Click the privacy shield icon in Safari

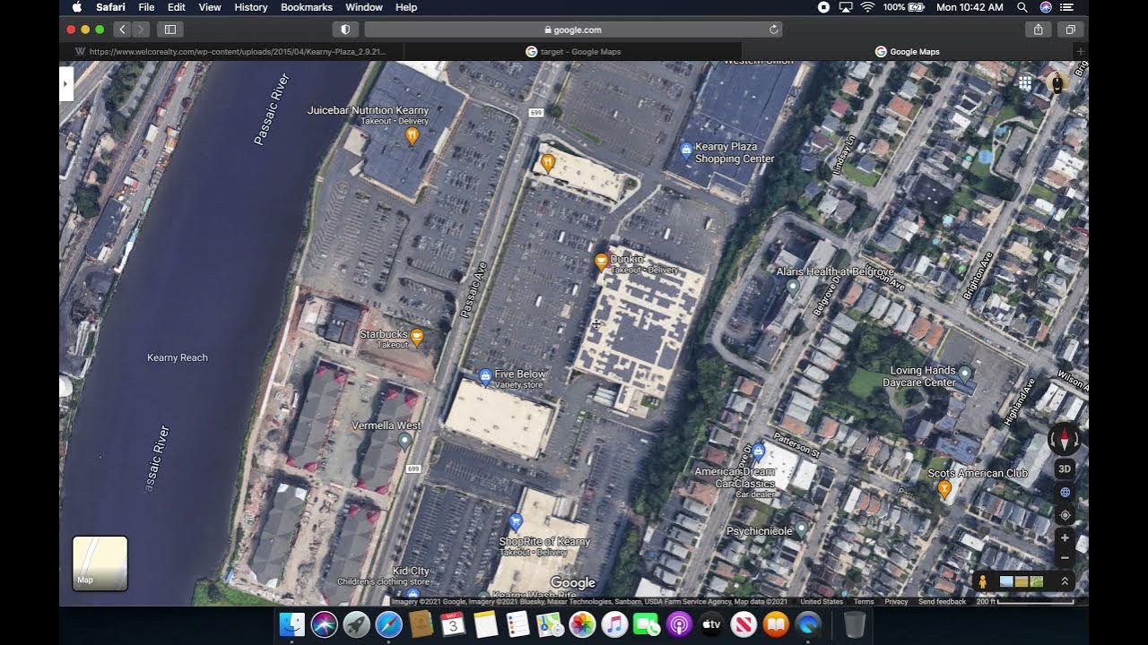pyautogui.click(x=345, y=30)
